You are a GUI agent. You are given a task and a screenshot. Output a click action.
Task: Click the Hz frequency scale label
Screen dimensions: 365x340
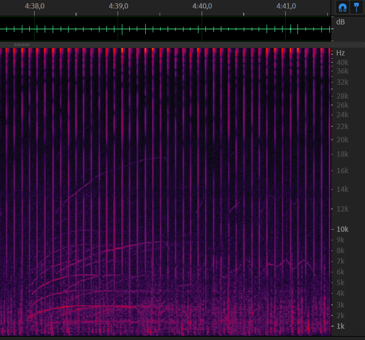pyautogui.click(x=341, y=53)
